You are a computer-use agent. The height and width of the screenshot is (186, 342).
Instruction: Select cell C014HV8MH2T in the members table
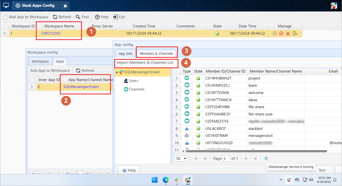point(225,78)
